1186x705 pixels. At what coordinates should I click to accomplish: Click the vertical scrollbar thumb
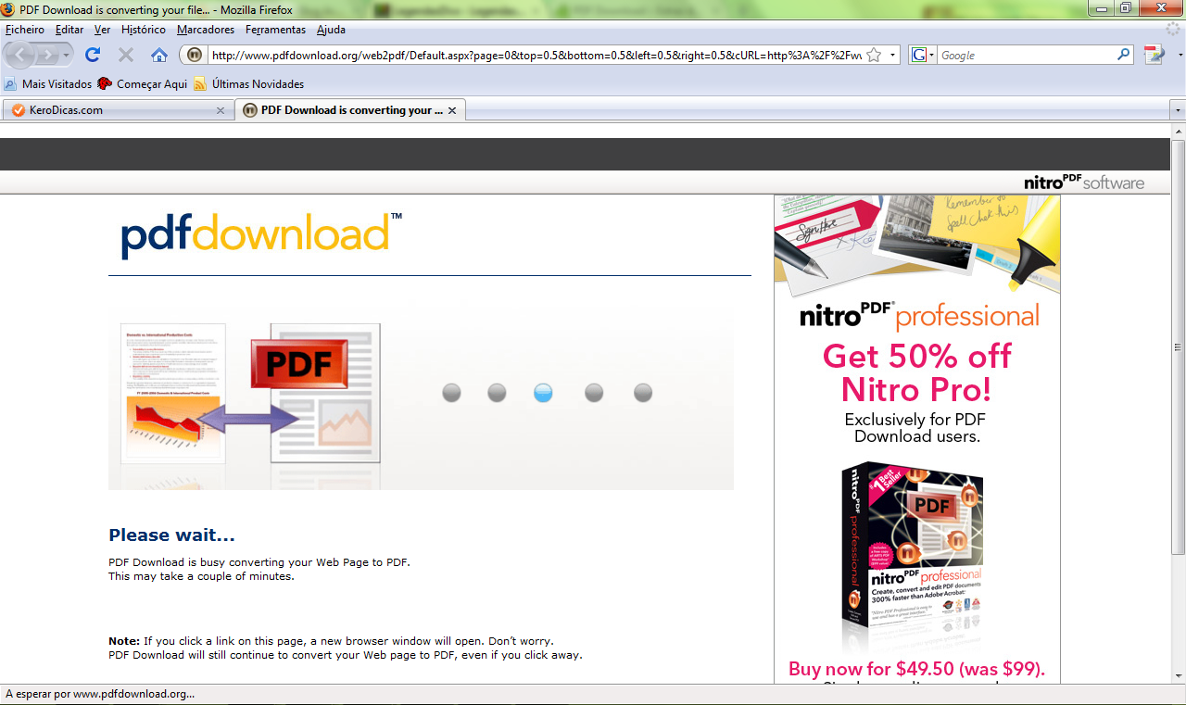point(1178,347)
